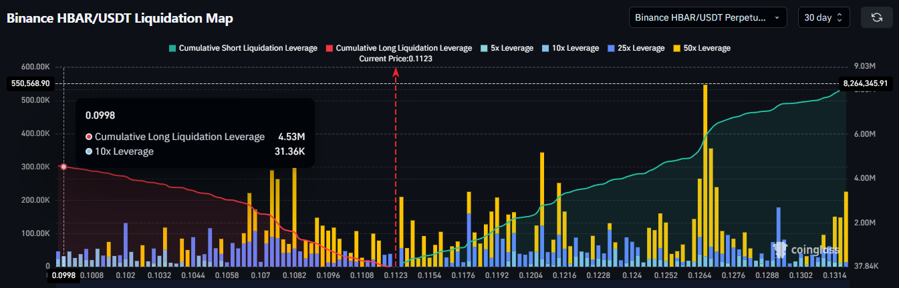Click the yellow 50x leverage legend swatch
The height and width of the screenshot is (288, 899).
(x=677, y=48)
